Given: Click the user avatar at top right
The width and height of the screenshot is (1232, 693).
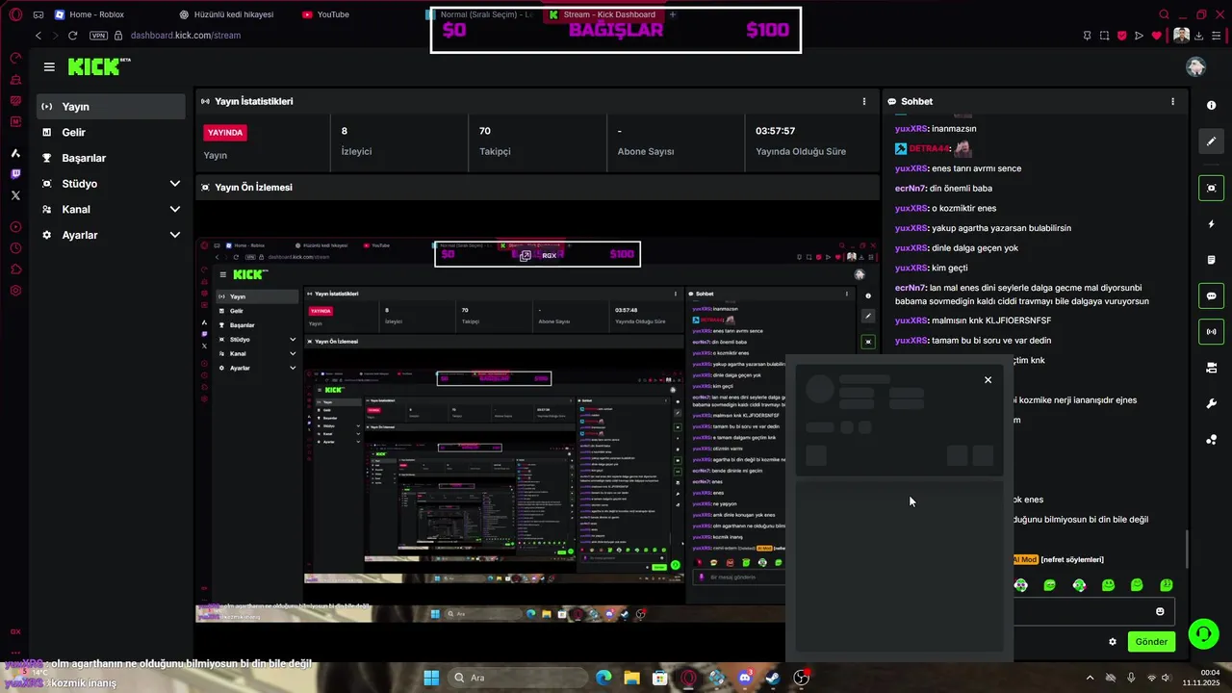Looking at the screenshot, I should [1195, 66].
